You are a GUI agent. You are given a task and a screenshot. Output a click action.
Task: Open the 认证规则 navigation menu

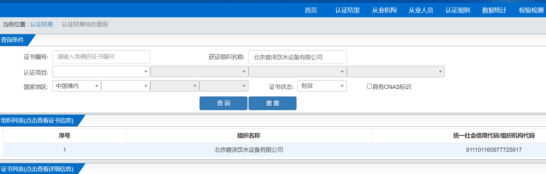(458, 10)
